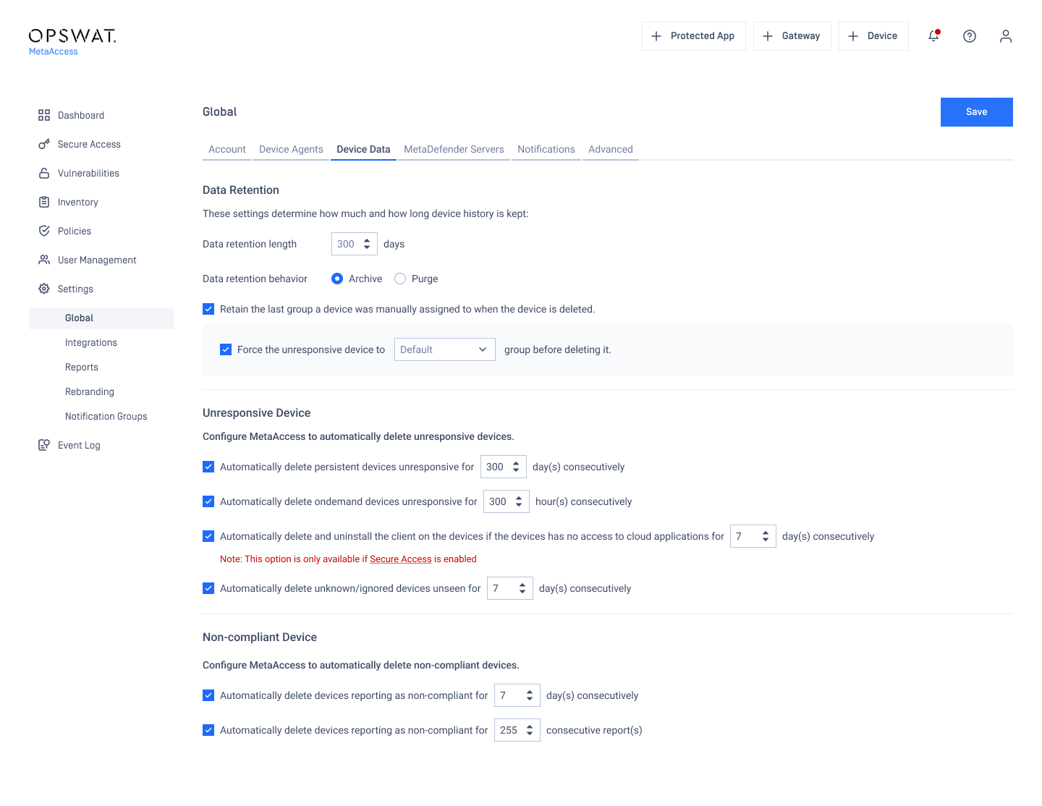The height and width of the screenshot is (806, 1042).
Task: Open the User Management page
Action: point(97,260)
